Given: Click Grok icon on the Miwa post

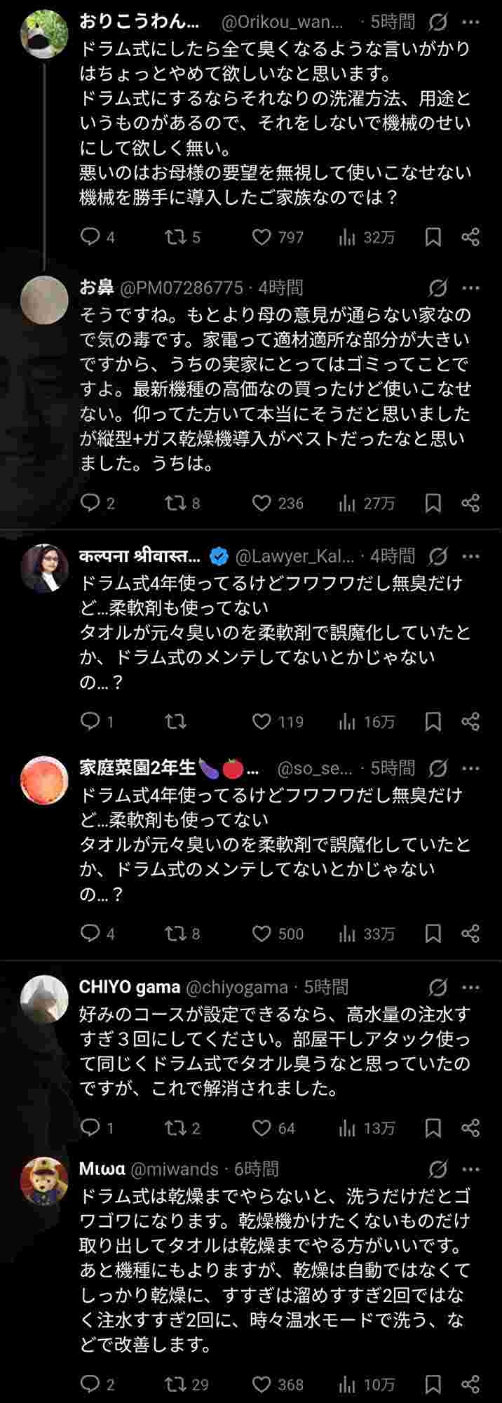Looking at the screenshot, I should [x=437, y=1169].
